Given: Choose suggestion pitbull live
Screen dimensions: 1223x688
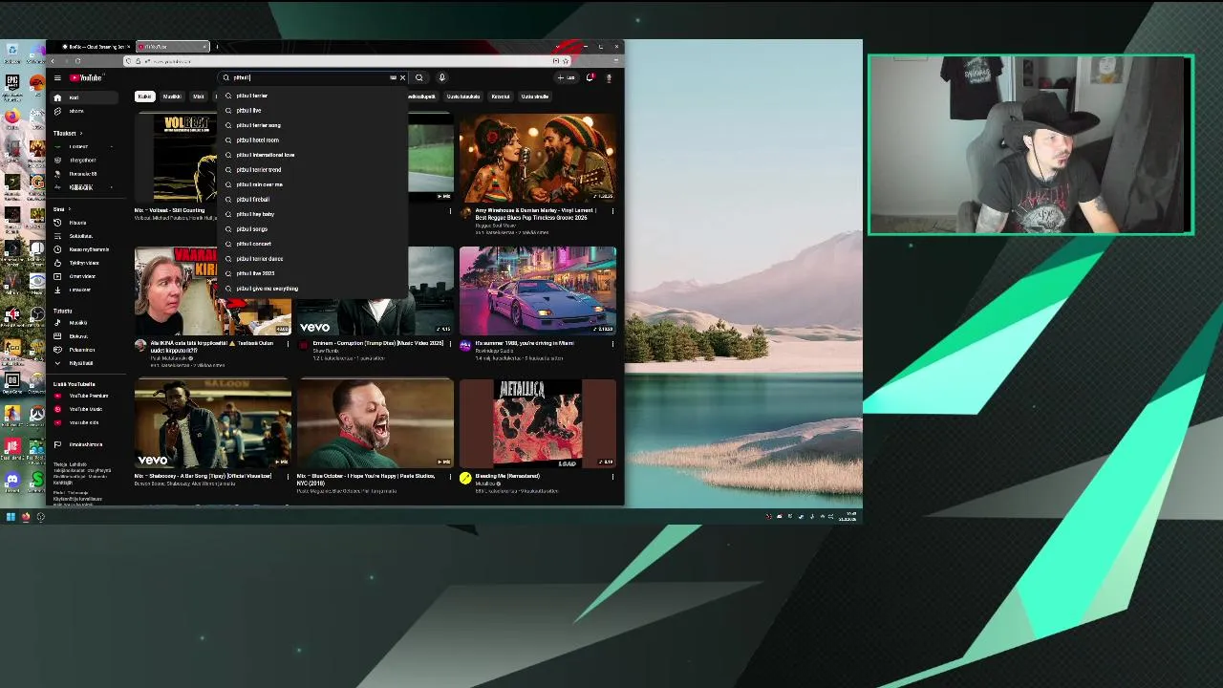Looking at the screenshot, I should [x=313, y=111].
